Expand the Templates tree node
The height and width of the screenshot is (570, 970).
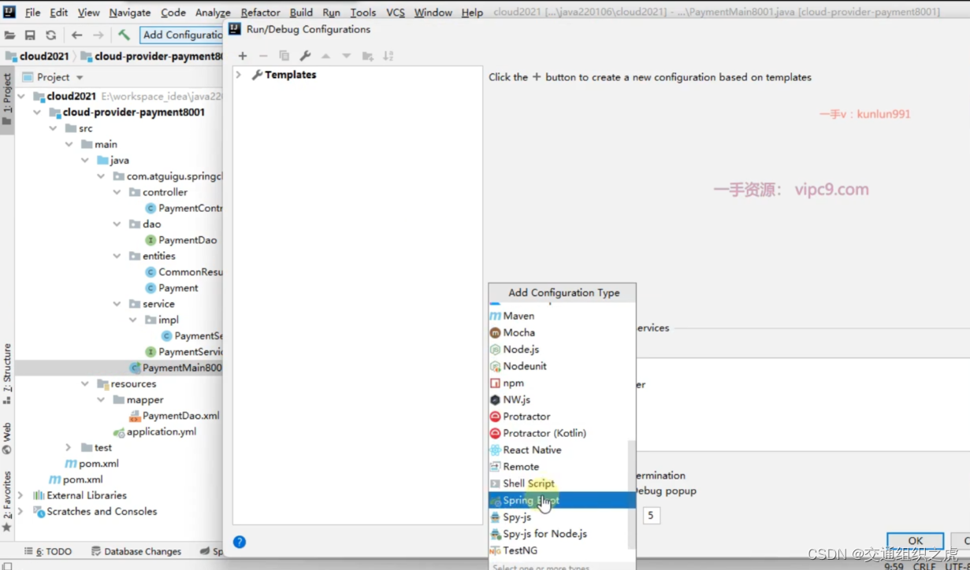(x=239, y=75)
